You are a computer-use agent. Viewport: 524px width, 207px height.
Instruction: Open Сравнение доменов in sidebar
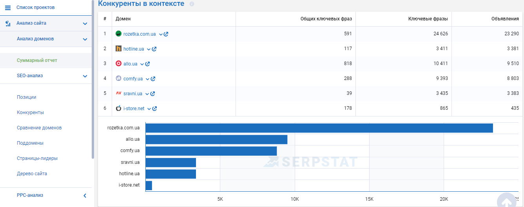point(39,128)
